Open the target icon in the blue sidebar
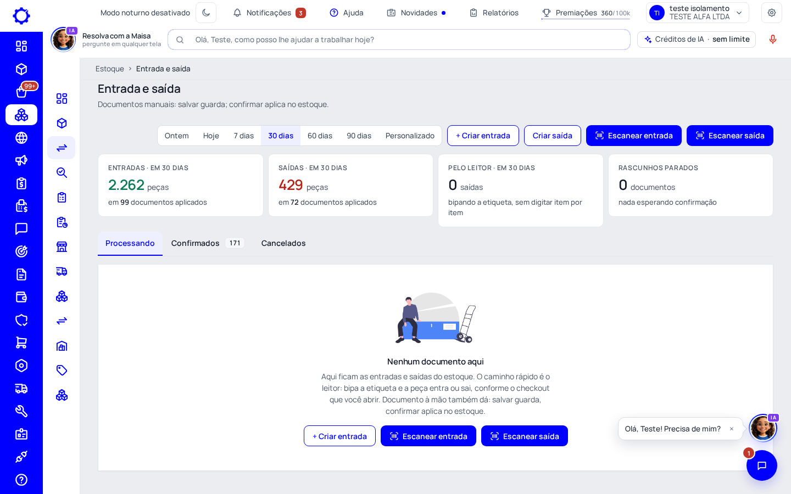Image resolution: width=791 pixels, height=494 pixels. tap(21, 251)
